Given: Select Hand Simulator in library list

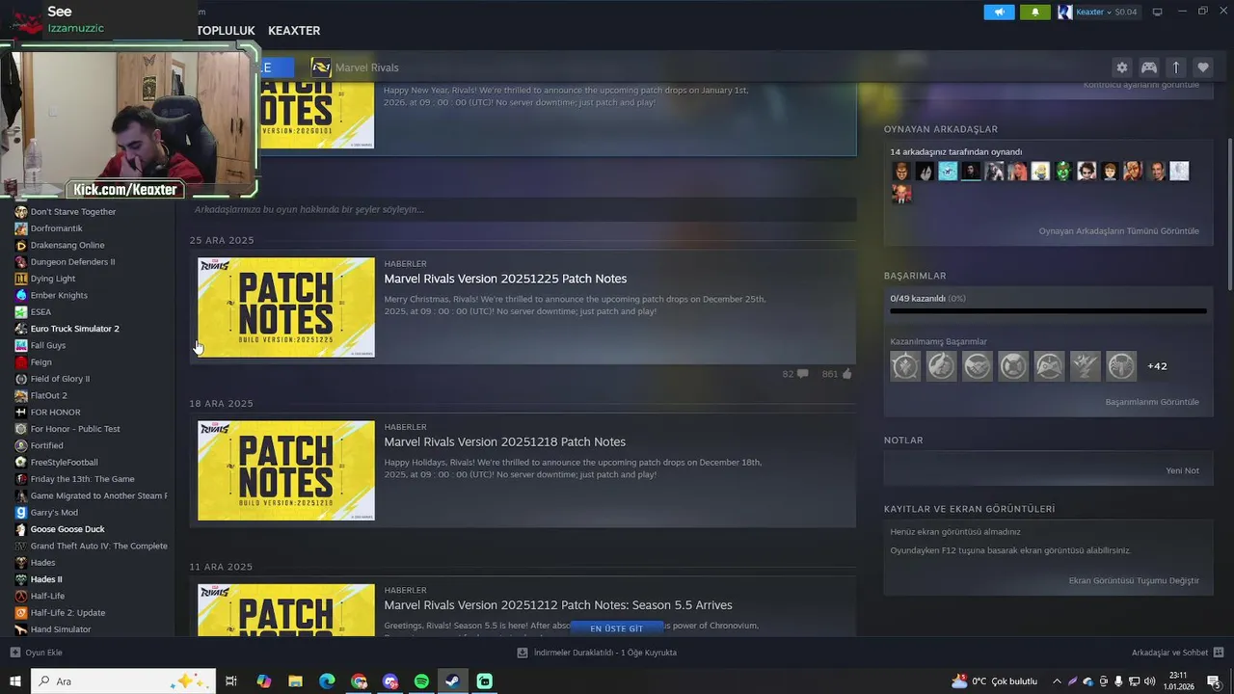Looking at the screenshot, I should pyautogui.click(x=61, y=629).
